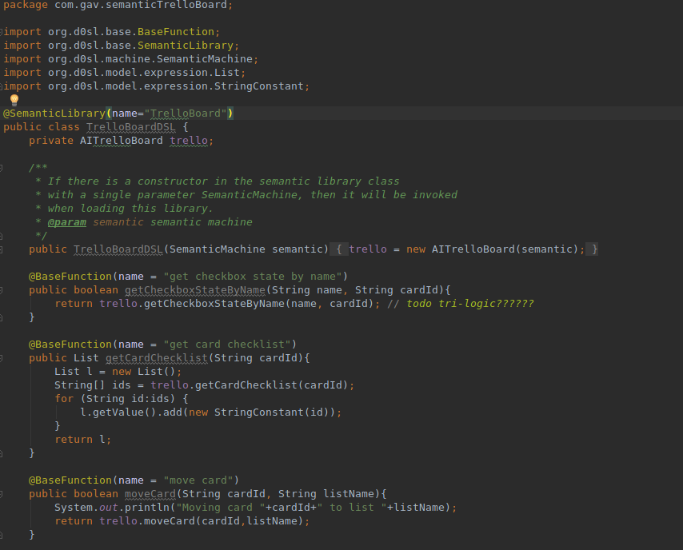Click "trello.getCardChecklist(cardId)" call

(x=250, y=385)
